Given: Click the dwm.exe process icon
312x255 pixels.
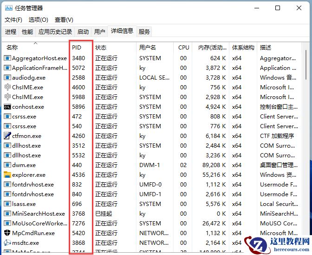Looking at the screenshot, I should click(7, 165).
